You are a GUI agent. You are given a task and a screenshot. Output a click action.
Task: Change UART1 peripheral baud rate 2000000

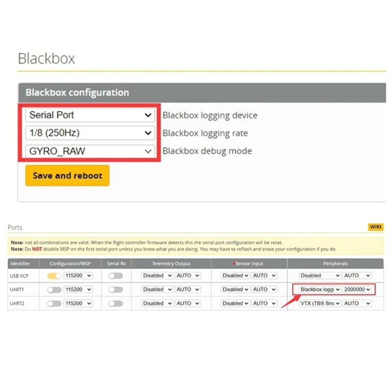(357, 289)
